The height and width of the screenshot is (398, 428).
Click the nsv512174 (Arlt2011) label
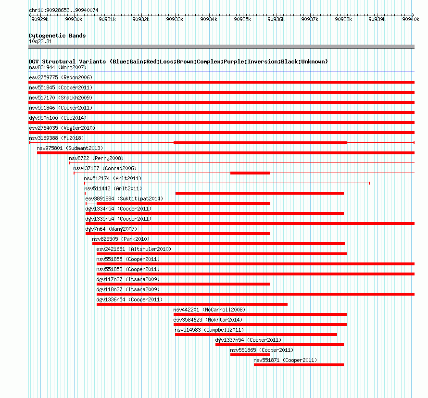pos(113,178)
